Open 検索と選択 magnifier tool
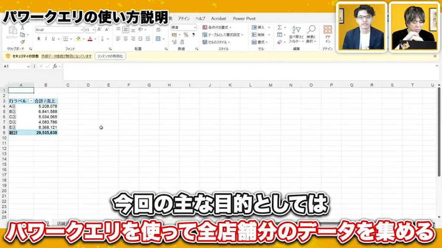The height and width of the screenshot is (248, 442). point(311,34)
